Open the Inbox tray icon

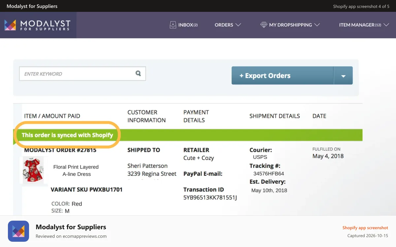(173, 25)
